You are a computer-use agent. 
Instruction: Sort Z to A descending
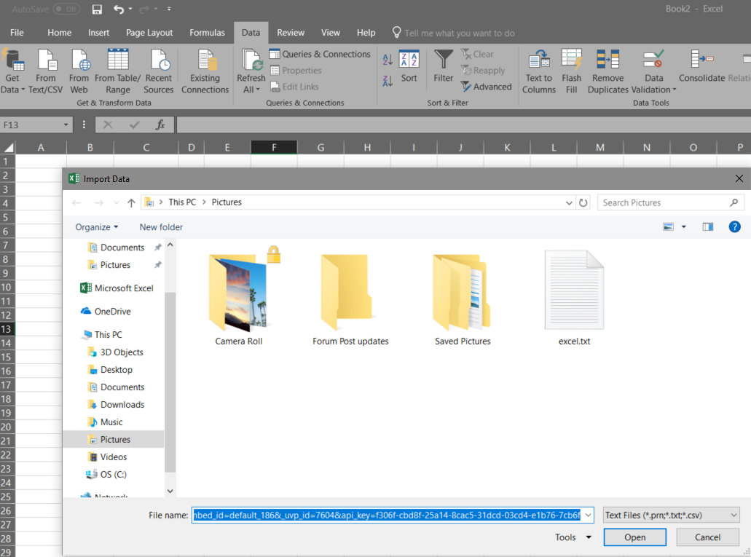click(388, 81)
